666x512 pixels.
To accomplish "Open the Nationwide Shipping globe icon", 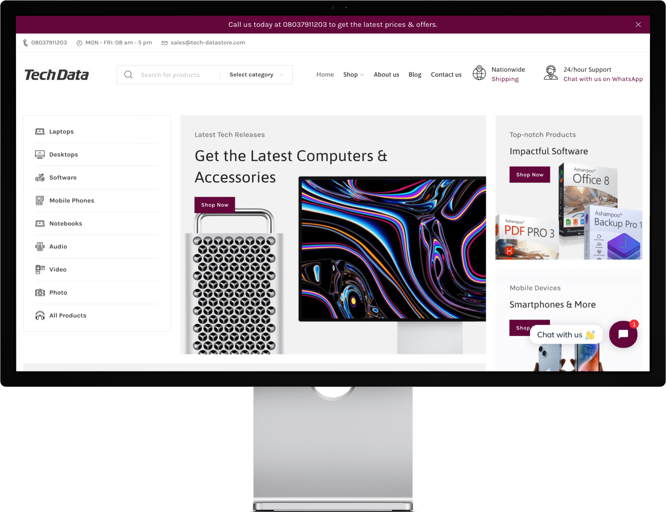I will 480,74.
